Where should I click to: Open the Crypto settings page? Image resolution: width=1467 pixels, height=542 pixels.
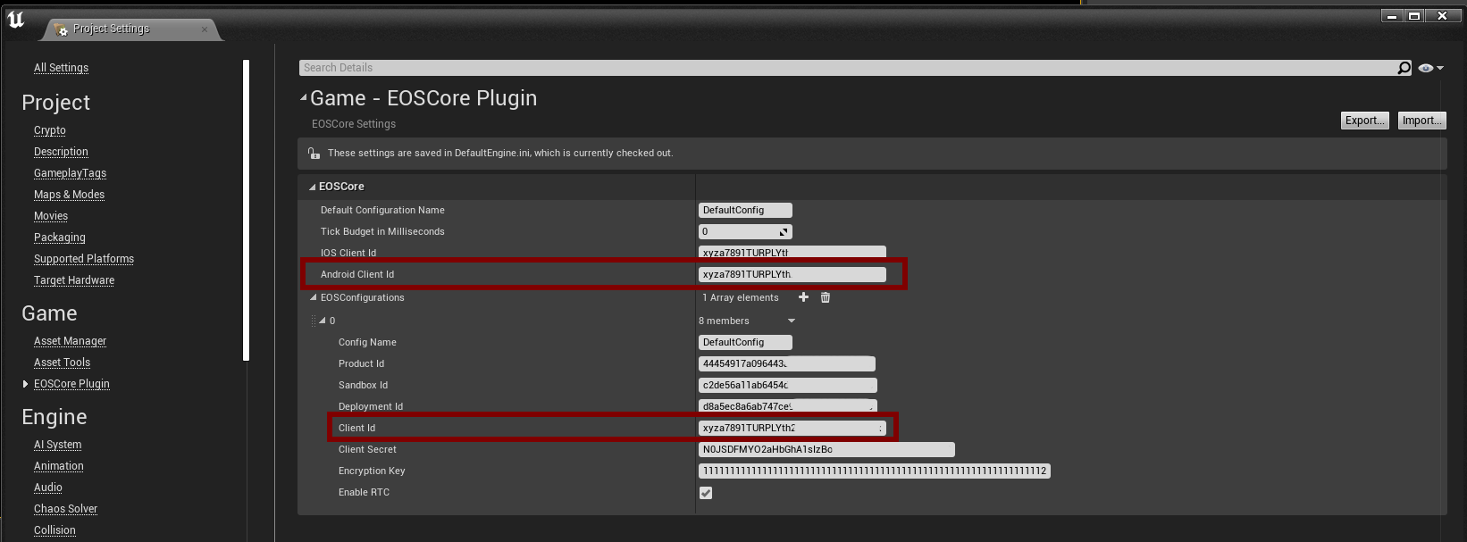pos(50,130)
